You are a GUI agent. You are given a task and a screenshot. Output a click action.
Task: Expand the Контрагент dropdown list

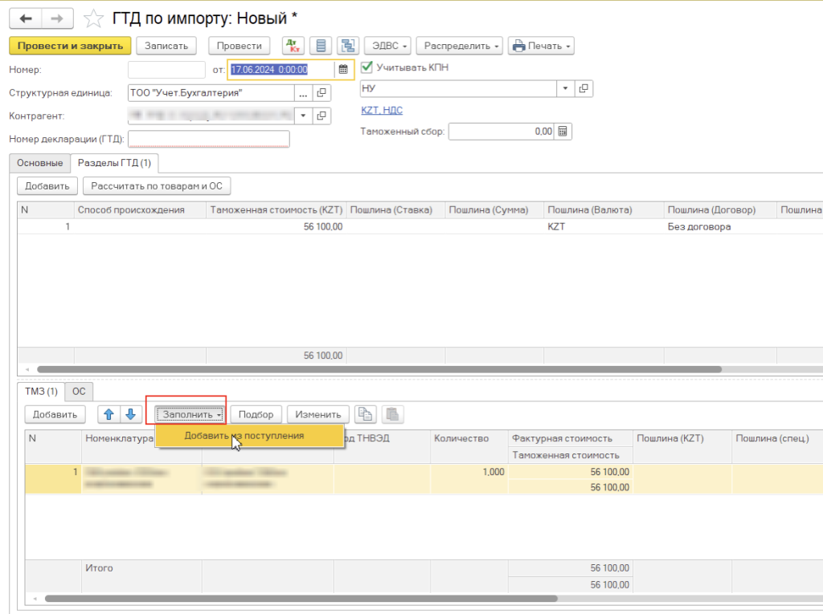[303, 116]
